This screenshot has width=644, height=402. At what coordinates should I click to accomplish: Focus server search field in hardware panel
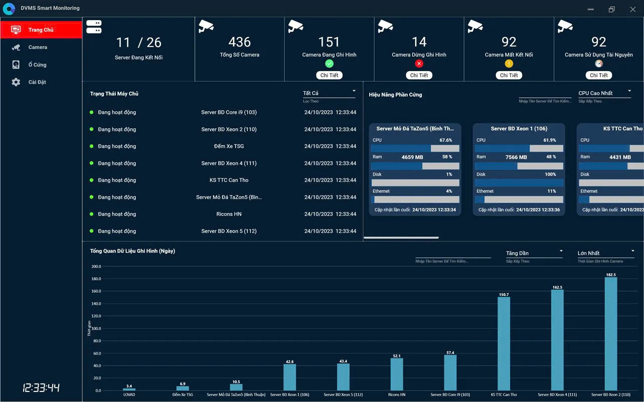point(545,94)
